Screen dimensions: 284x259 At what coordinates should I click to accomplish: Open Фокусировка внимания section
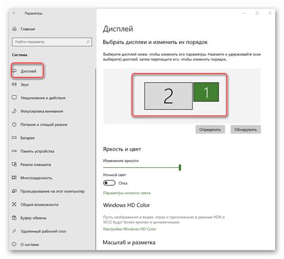(42, 111)
